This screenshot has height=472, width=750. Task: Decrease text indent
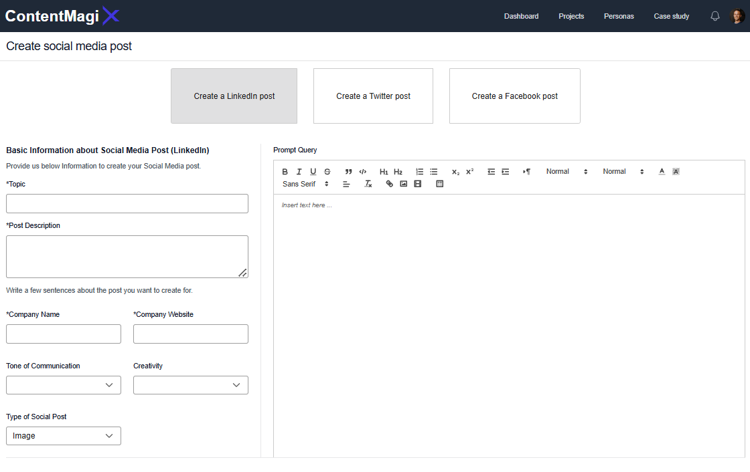(492, 172)
